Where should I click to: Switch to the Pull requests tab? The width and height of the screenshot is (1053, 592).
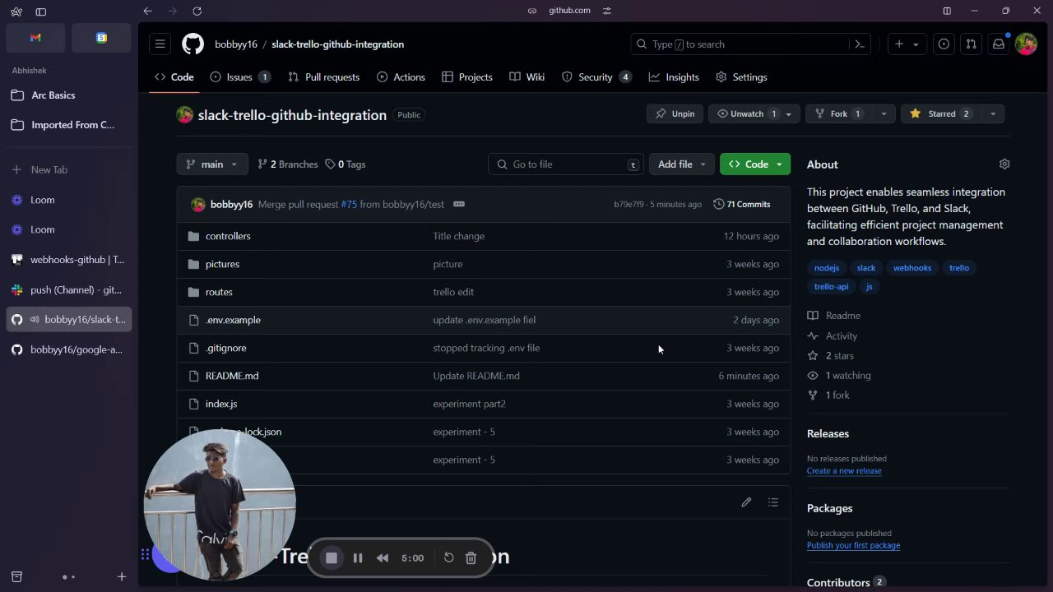pyautogui.click(x=324, y=77)
